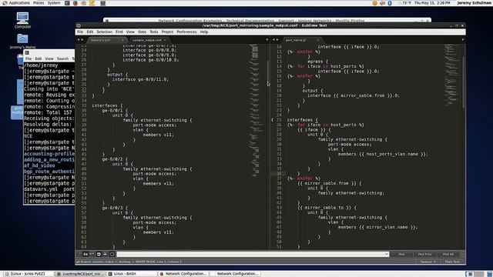Open left pane tab list dropdown
This screenshot has height=277, width=493.
pyautogui.click(x=267, y=40)
